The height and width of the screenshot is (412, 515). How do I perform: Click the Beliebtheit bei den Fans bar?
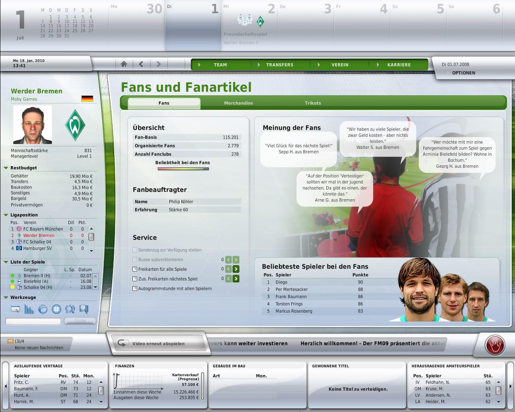tap(183, 169)
